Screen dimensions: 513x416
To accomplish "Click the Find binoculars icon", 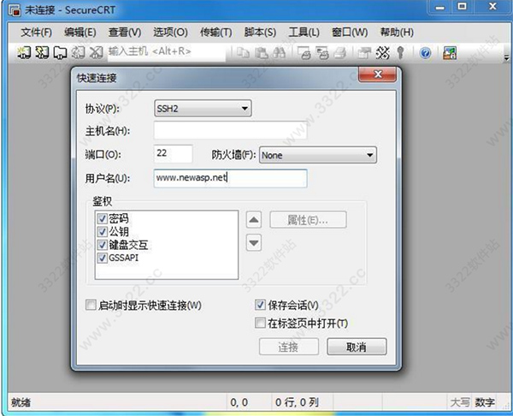I will (279, 52).
